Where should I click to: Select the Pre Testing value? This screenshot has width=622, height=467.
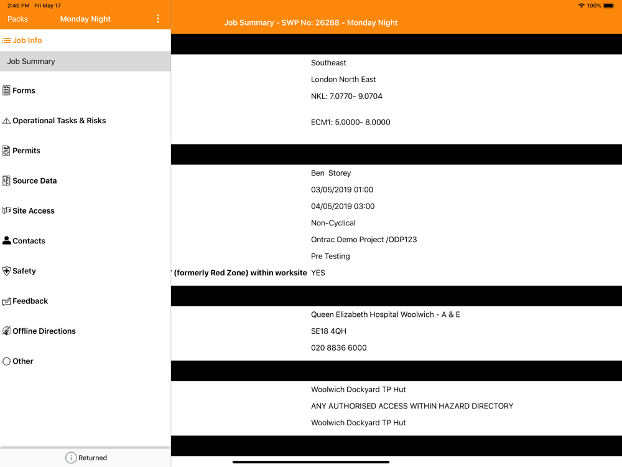pyautogui.click(x=330, y=257)
